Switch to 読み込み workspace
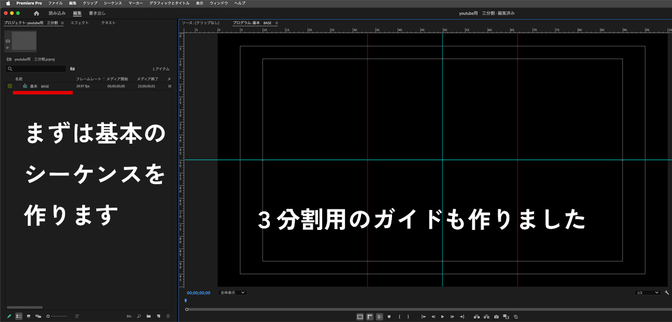The image size is (672, 322). pos(57,13)
